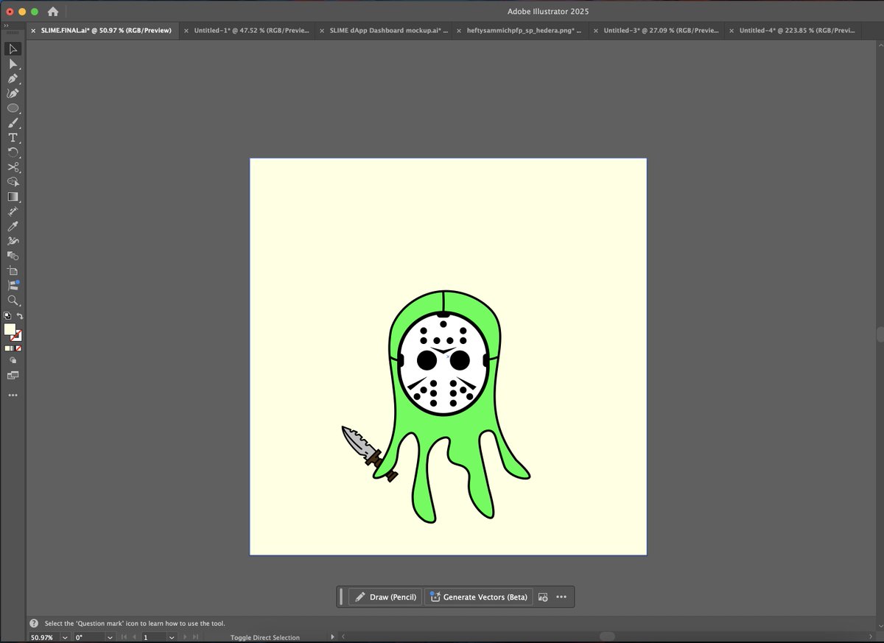This screenshot has width=884, height=643.
Task: Select the Shape Builder tool
Action: point(13,182)
